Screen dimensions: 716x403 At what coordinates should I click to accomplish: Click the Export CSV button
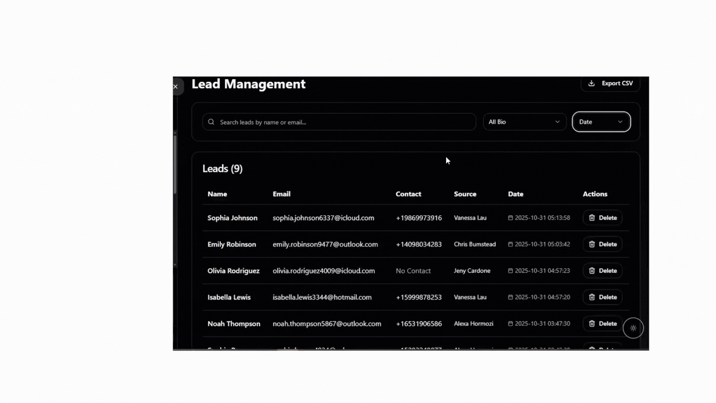coord(610,84)
